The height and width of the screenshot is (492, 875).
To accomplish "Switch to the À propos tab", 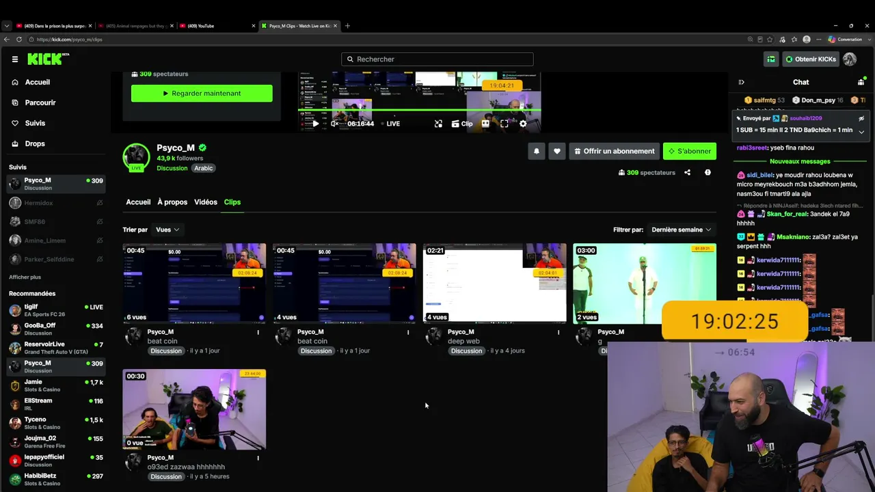I will (x=172, y=202).
